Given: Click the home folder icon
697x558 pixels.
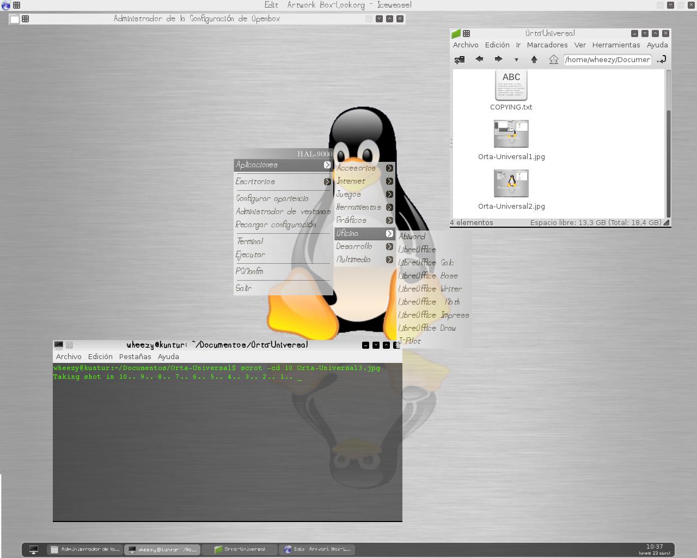Looking at the screenshot, I should (x=553, y=59).
